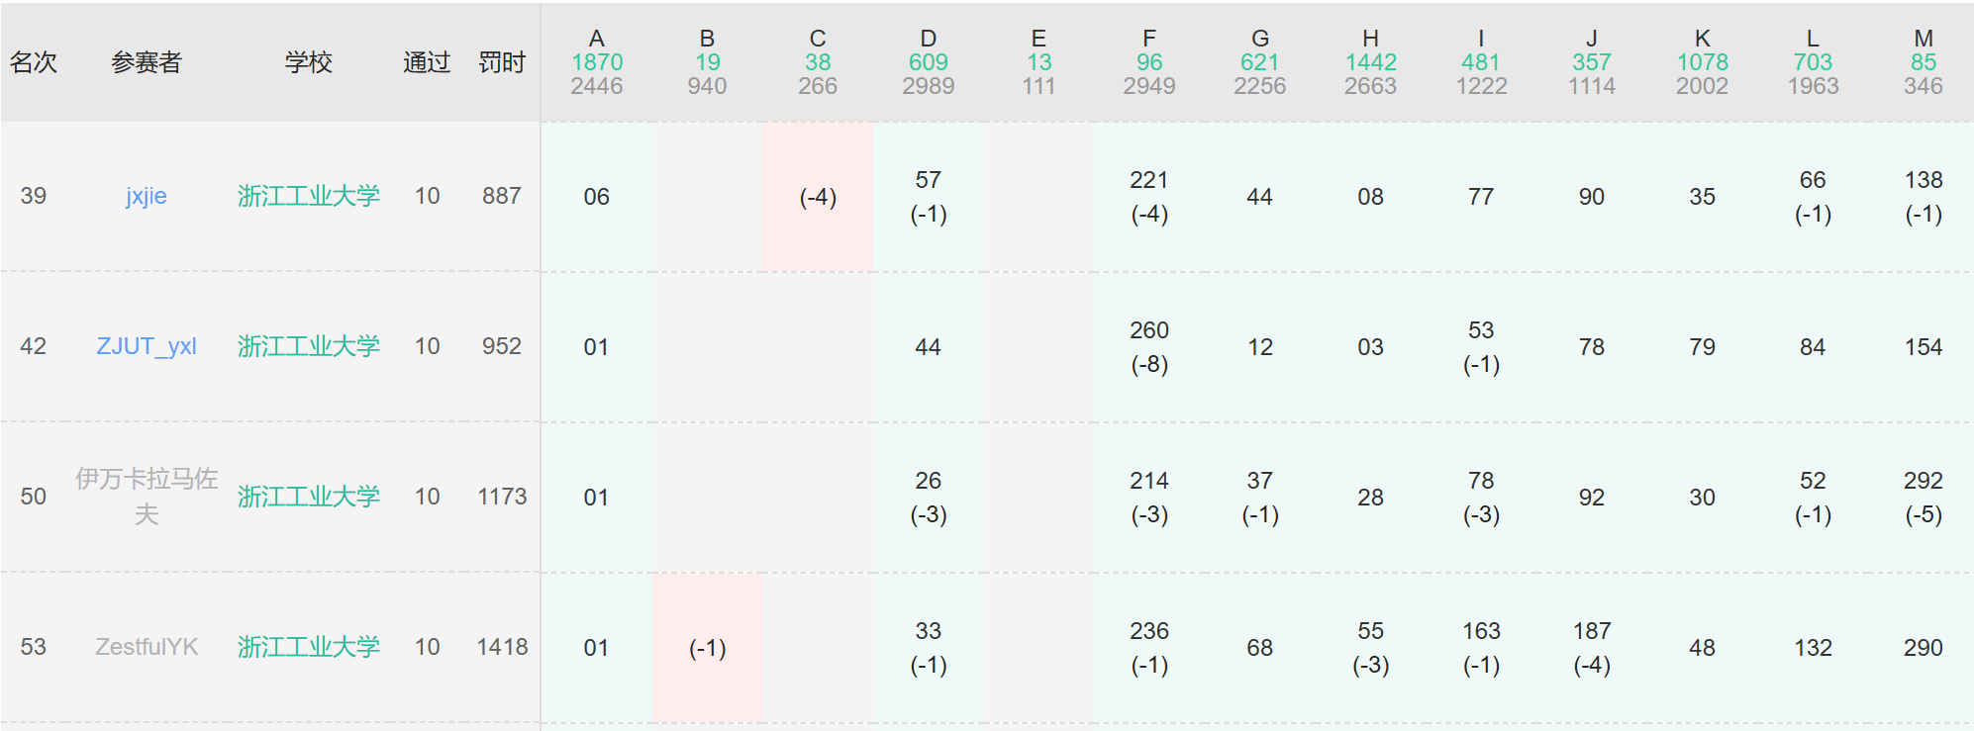The image size is (1974, 731).
Task: Click the problem A column header
Action: click(596, 40)
